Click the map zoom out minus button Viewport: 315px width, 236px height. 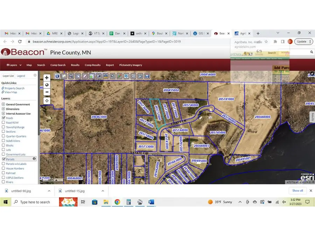[x=47, y=92]
